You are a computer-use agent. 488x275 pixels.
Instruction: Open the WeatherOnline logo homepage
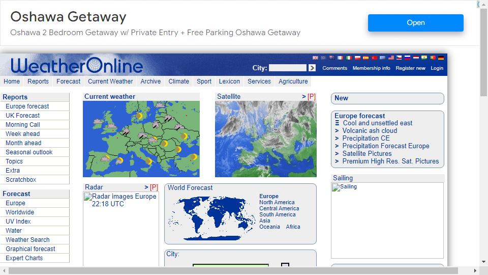point(77,66)
